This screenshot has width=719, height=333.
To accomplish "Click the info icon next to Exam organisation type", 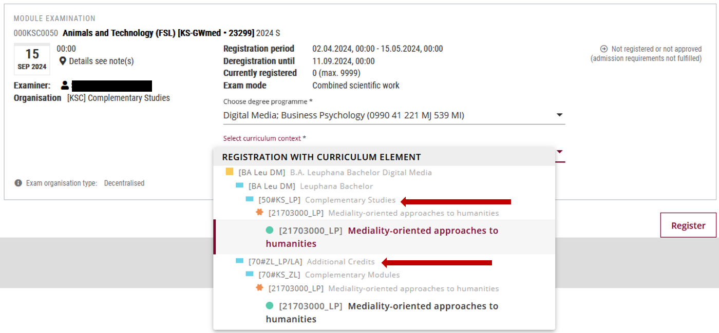I will click(x=18, y=183).
